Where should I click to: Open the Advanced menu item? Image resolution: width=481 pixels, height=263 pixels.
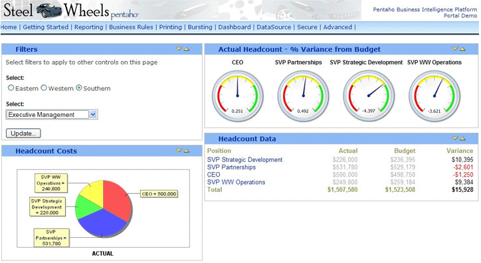click(337, 27)
